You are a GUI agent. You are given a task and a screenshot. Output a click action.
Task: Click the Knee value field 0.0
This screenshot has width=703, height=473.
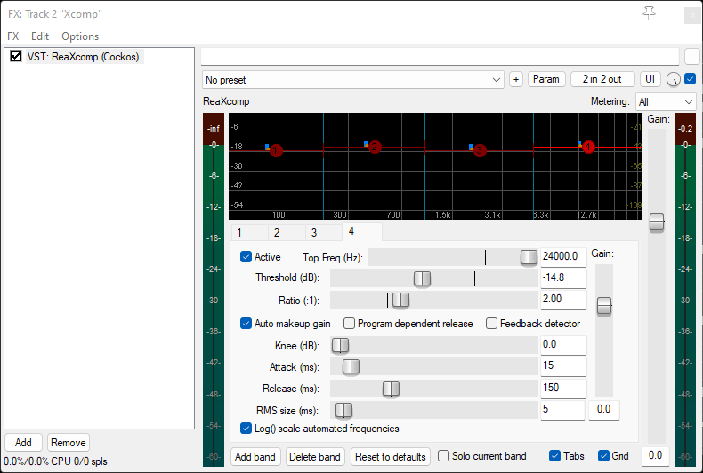[563, 344]
